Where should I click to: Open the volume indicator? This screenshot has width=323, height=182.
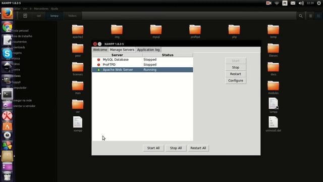point(301,3)
